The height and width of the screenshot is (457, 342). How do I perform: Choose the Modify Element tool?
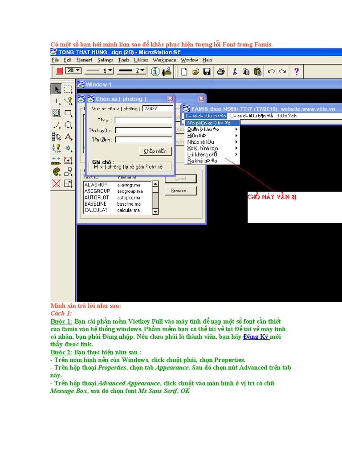(x=68, y=183)
